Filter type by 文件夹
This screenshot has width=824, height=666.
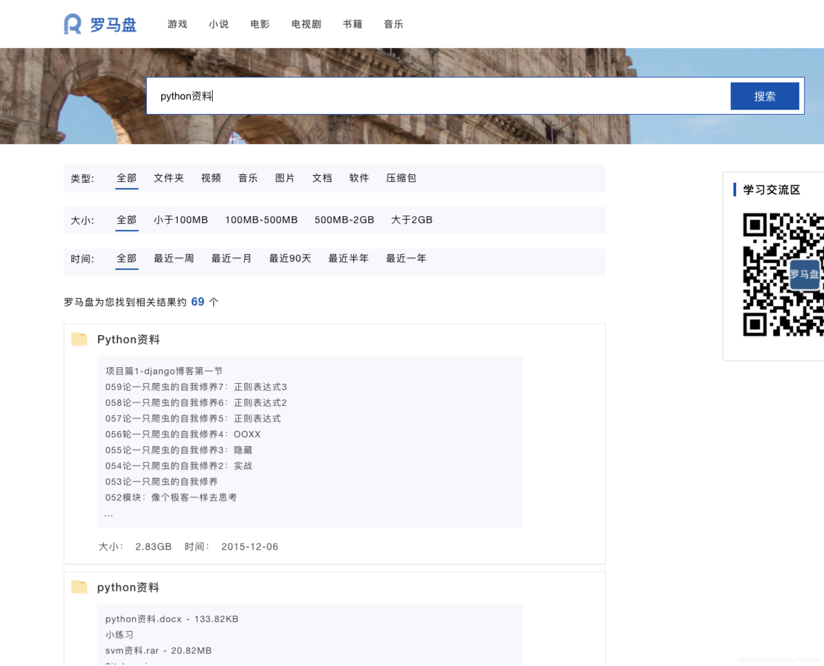(169, 178)
